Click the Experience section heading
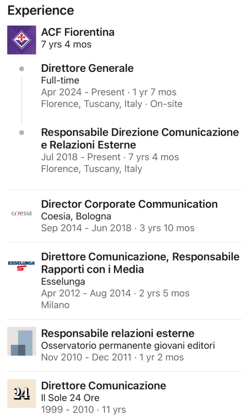249x420 pixels. [x=41, y=10]
